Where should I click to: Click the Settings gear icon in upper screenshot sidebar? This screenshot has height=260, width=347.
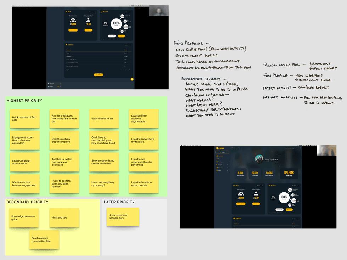tap(49, 84)
